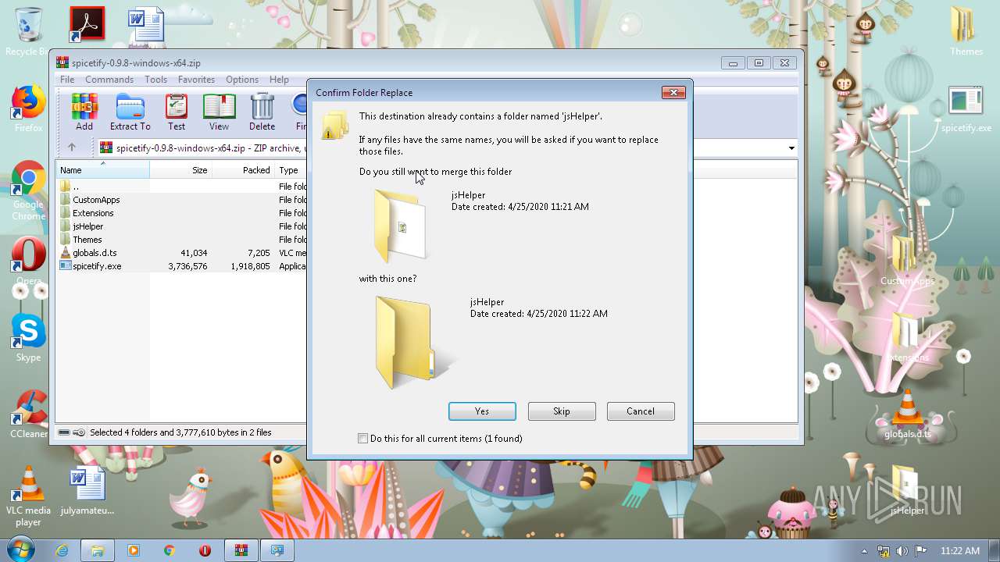Open the Help menu

[279, 80]
